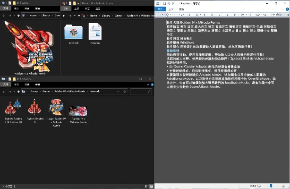Click Game breadcrumb in Raiden window address bar

pyautogui.click(x=118, y=16)
